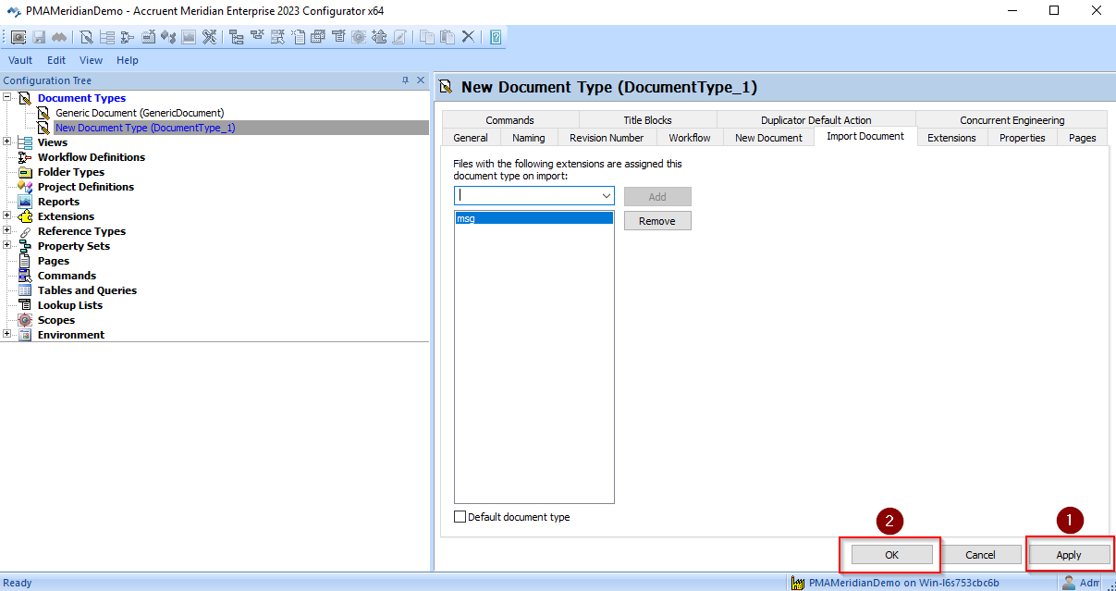Switch to the Naming tab
1116x591 pixels.
pyautogui.click(x=529, y=138)
